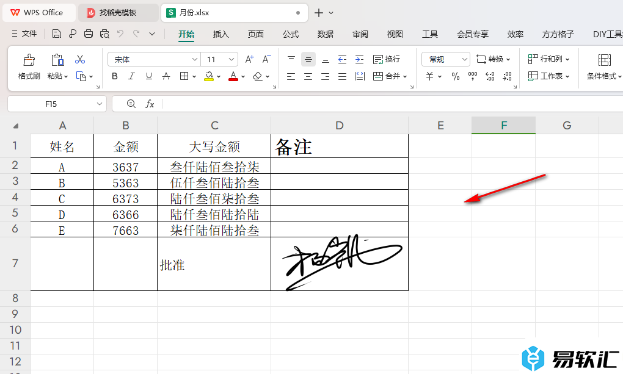Switch to the 审阅 Review tab
Screen dimensions: 623x374
pyautogui.click(x=360, y=34)
